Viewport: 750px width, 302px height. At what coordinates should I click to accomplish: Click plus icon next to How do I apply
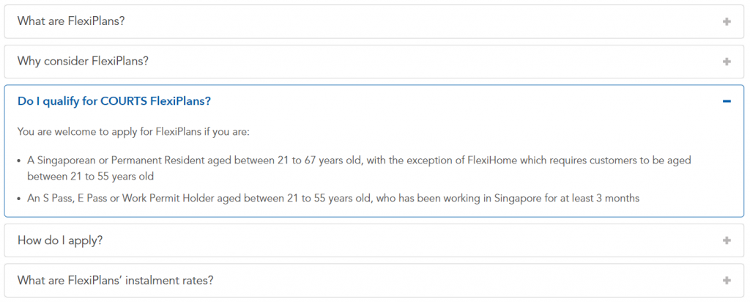(x=727, y=240)
